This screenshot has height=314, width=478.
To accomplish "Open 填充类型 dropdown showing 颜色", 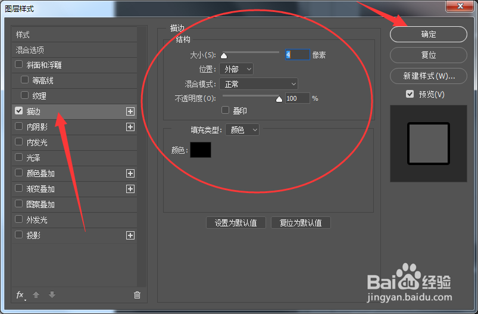I will pos(242,130).
